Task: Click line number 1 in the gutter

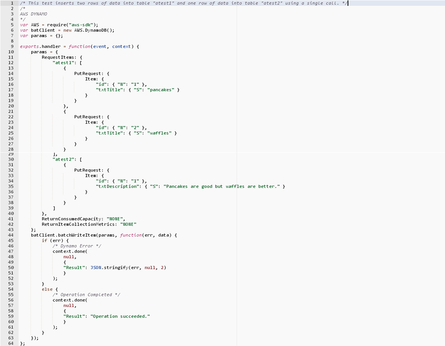Action: click(12, 3)
